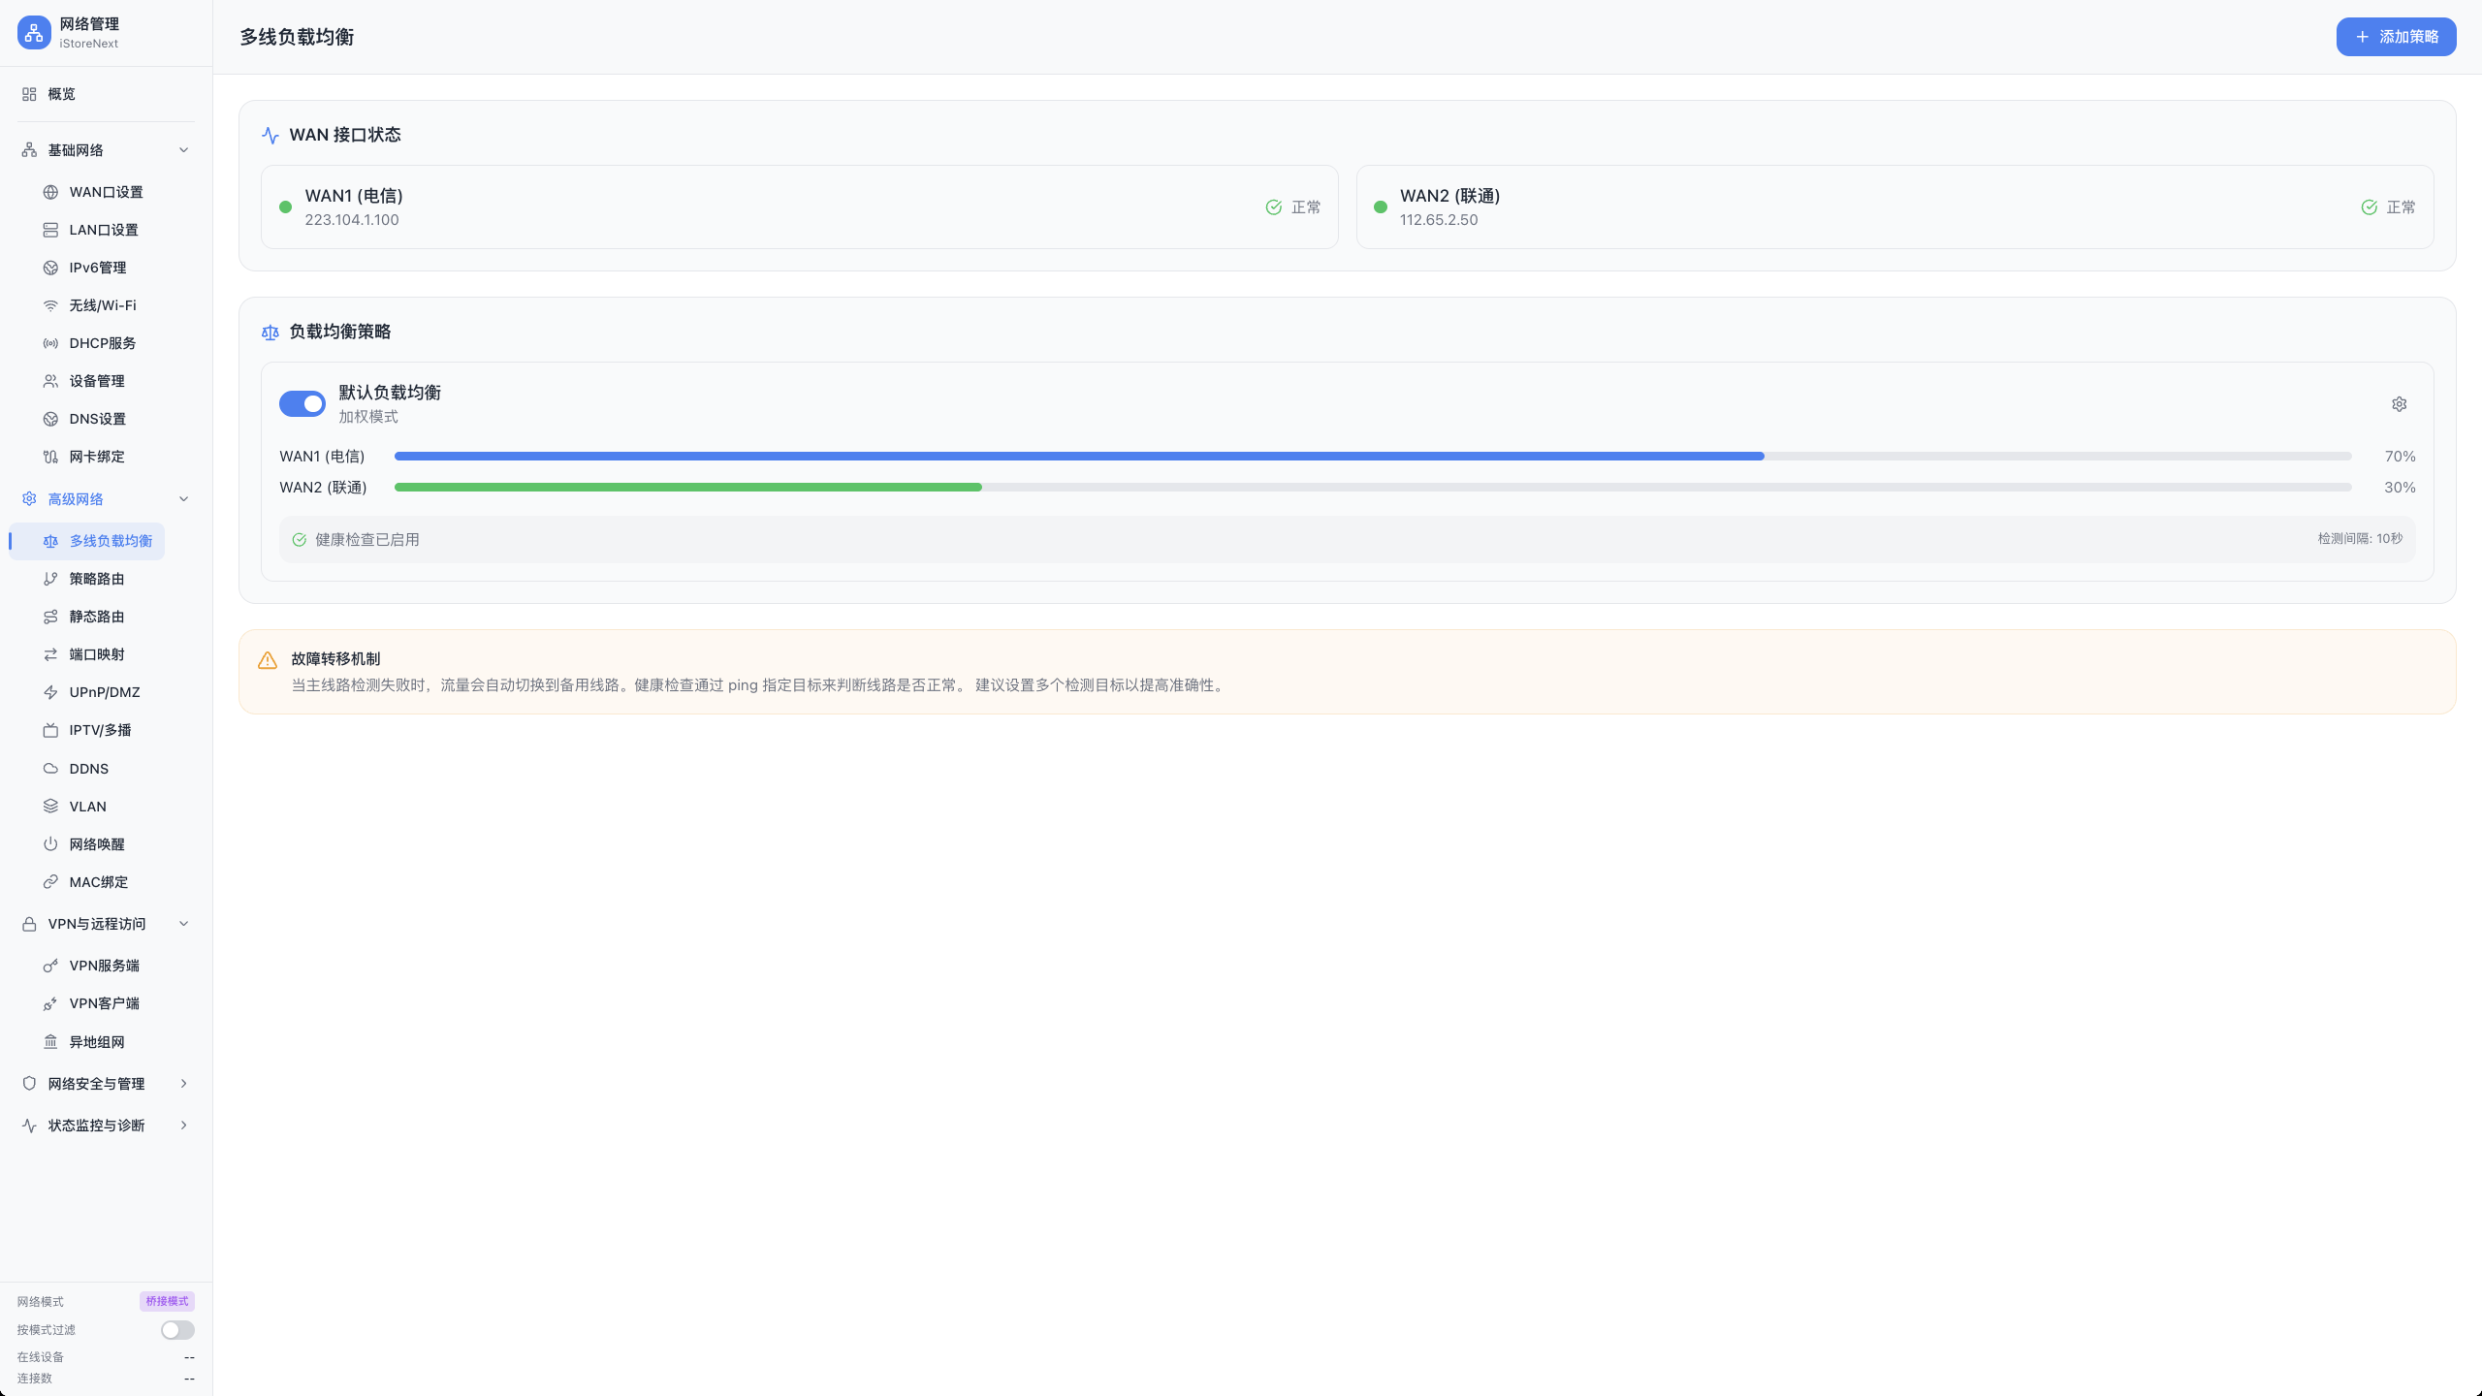Collapse the basic network section
Image resolution: width=2482 pixels, height=1396 pixels.
(183, 150)
